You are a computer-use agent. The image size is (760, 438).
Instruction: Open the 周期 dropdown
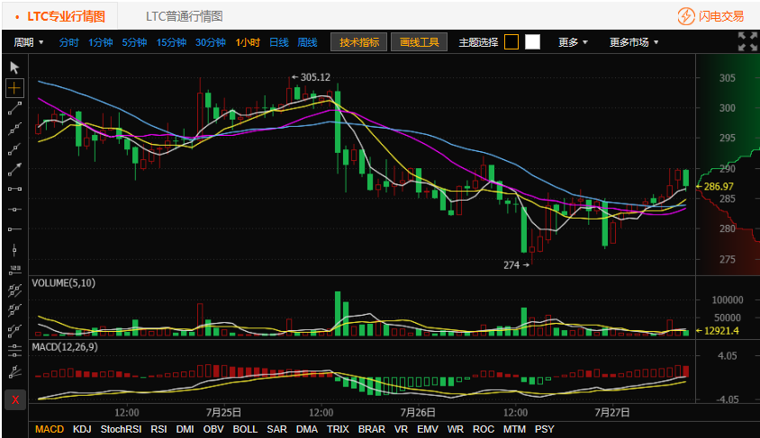point(29,42)
